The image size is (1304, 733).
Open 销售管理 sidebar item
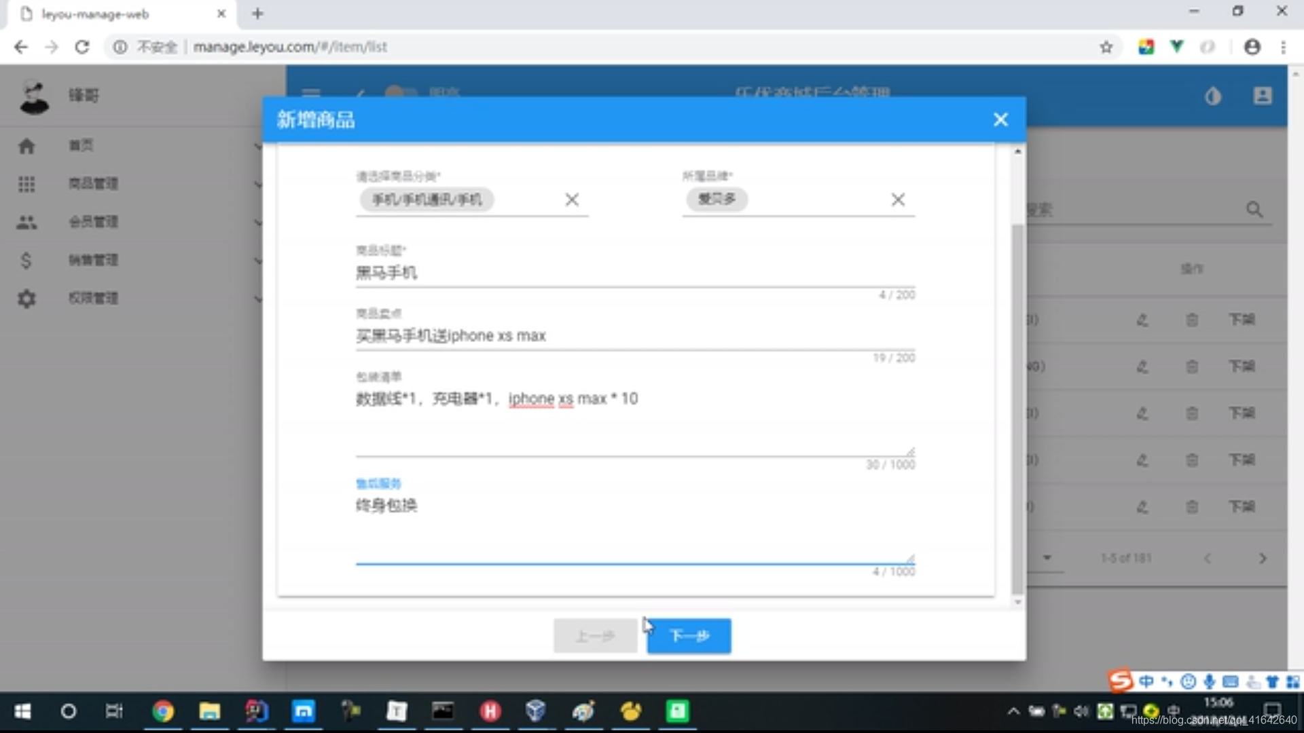pos(94,260)
